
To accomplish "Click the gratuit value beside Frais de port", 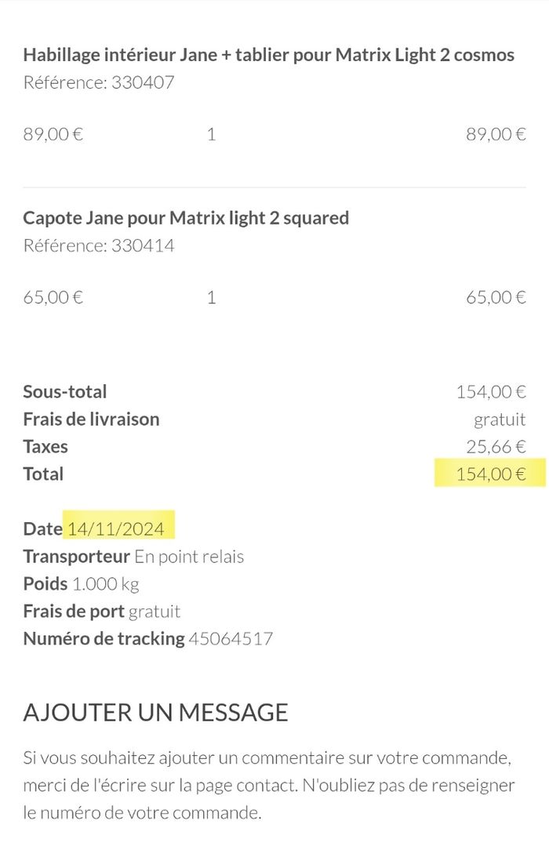I will (x=155, y=612).
